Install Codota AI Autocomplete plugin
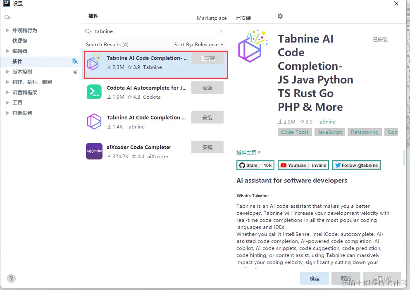 pos(207,88)
